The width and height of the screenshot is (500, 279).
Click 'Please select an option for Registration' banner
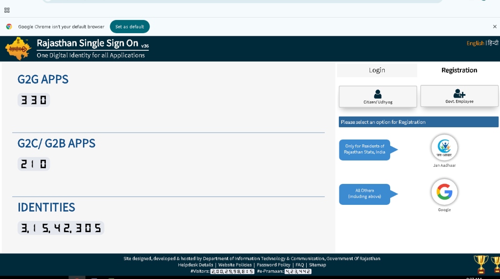coord(418,122)
